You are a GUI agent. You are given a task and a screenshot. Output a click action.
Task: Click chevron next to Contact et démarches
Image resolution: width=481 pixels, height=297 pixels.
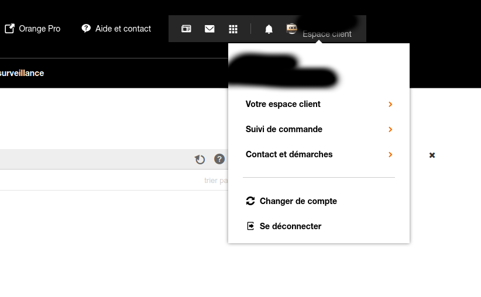tap(390, 154)
